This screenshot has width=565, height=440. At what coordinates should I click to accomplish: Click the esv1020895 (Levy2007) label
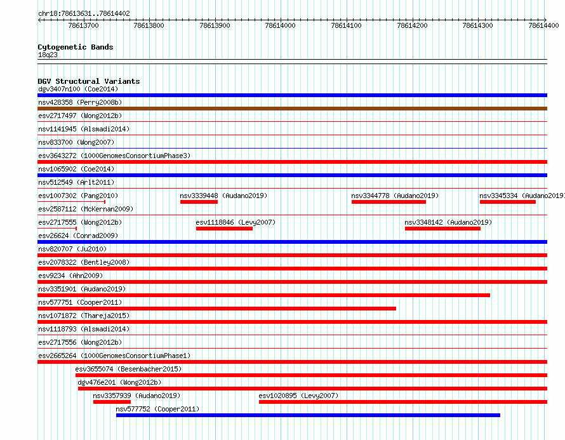(298, 396)
